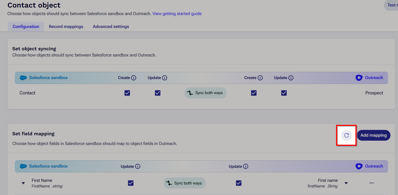The height and width of the screenshot is (195, 398).
Task: Expand Outreach First name field dropdown arrow
Action: click(x=346, y=183)
